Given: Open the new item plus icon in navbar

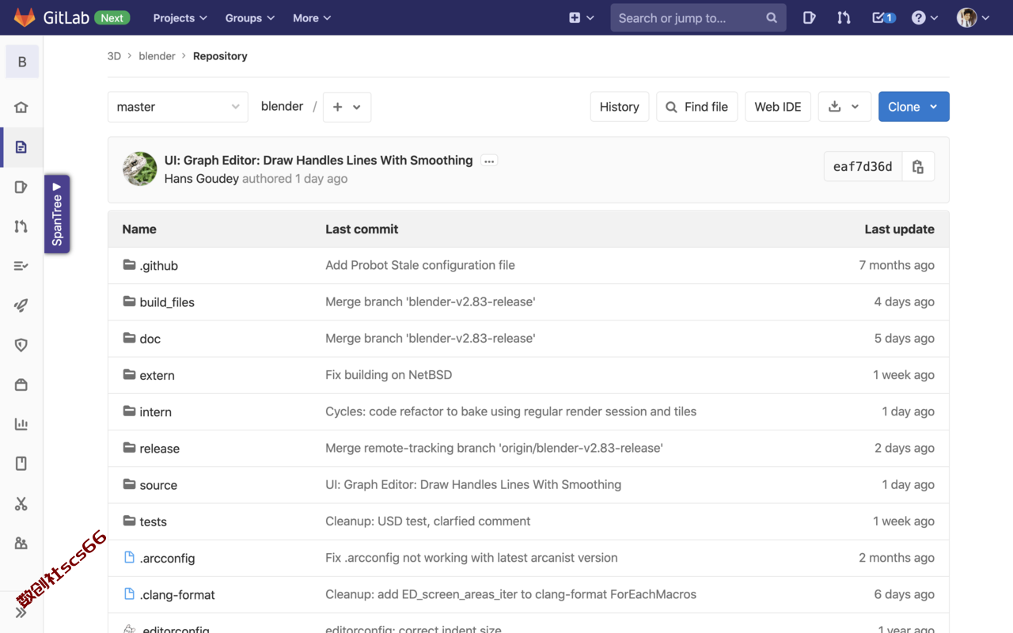Looking at the screenshot, I should click(581, 17).
